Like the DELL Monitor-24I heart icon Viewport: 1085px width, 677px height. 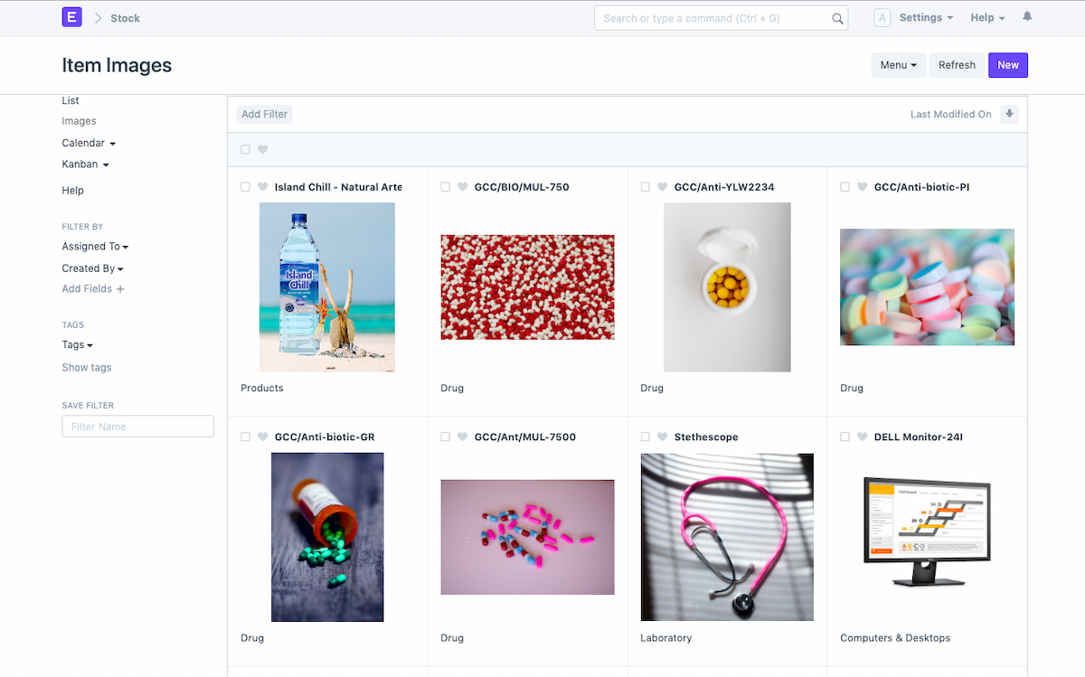point(863,437)
